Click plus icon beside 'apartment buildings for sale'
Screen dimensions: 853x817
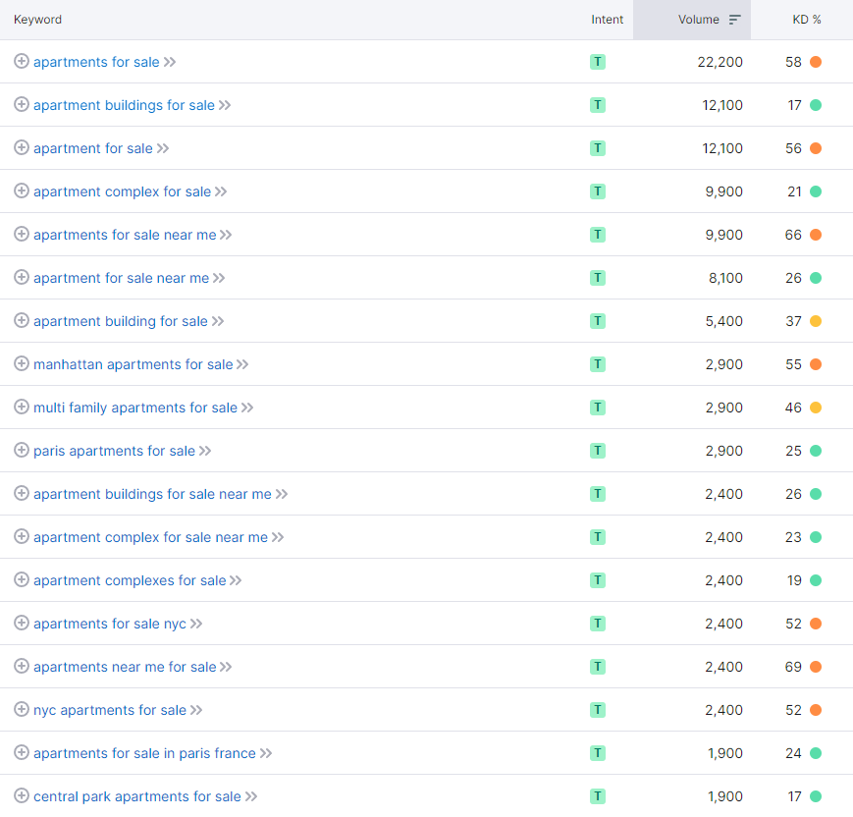pyautogui.click(x=22, y=104)
